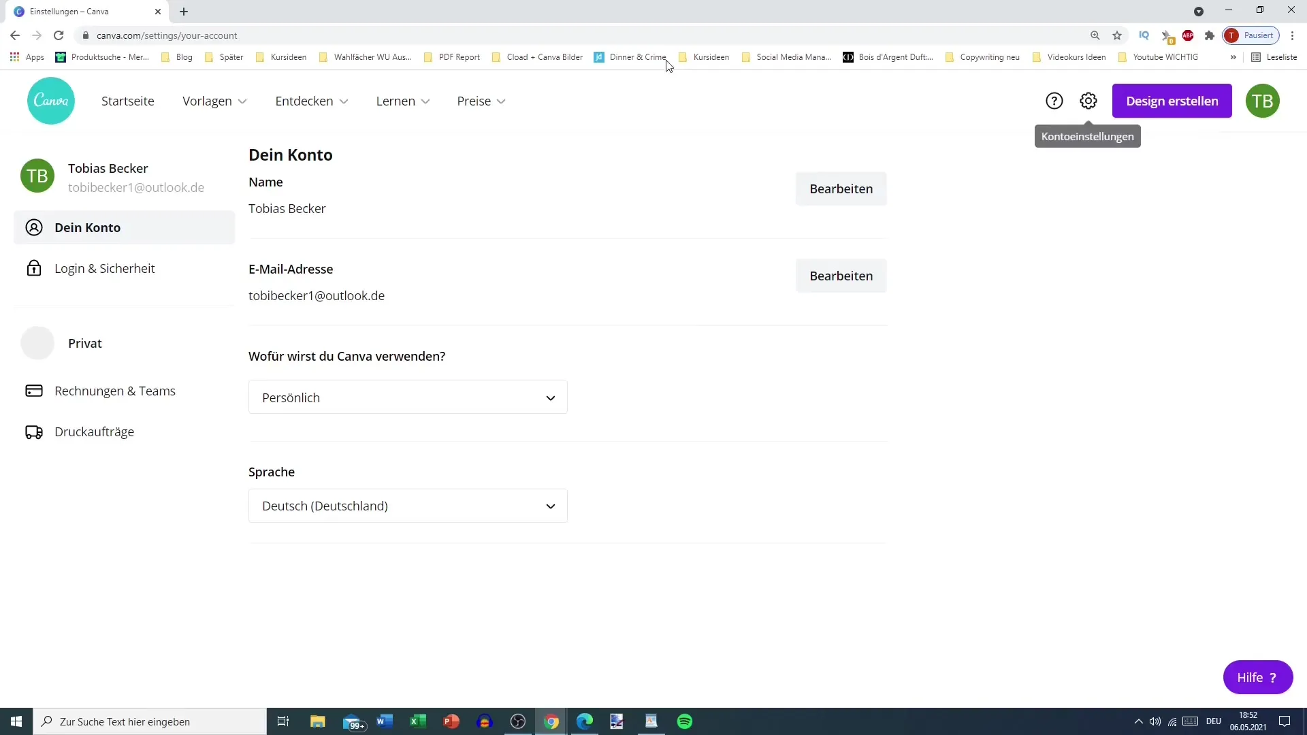Open PDF Report bookmark folder
The height and width of the screenshot is (735, 1307).
click(x=452, y=57)
